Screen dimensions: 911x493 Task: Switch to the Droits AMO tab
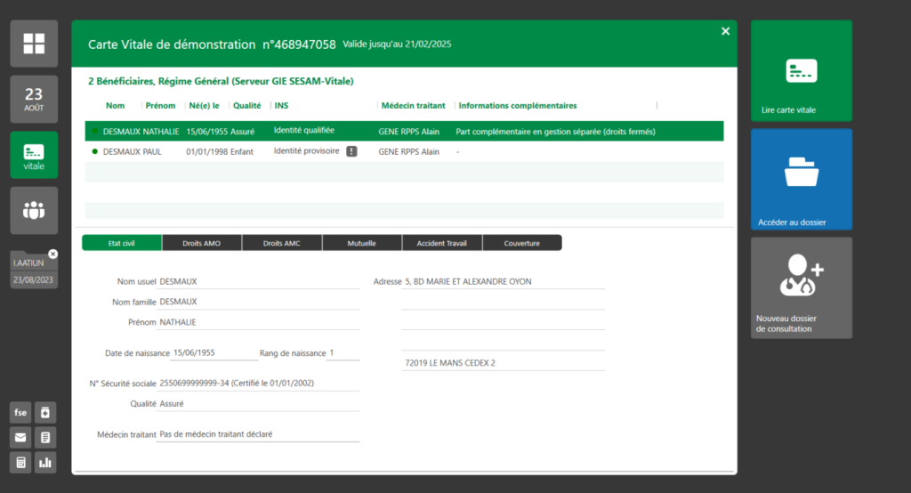pos(201,242)
